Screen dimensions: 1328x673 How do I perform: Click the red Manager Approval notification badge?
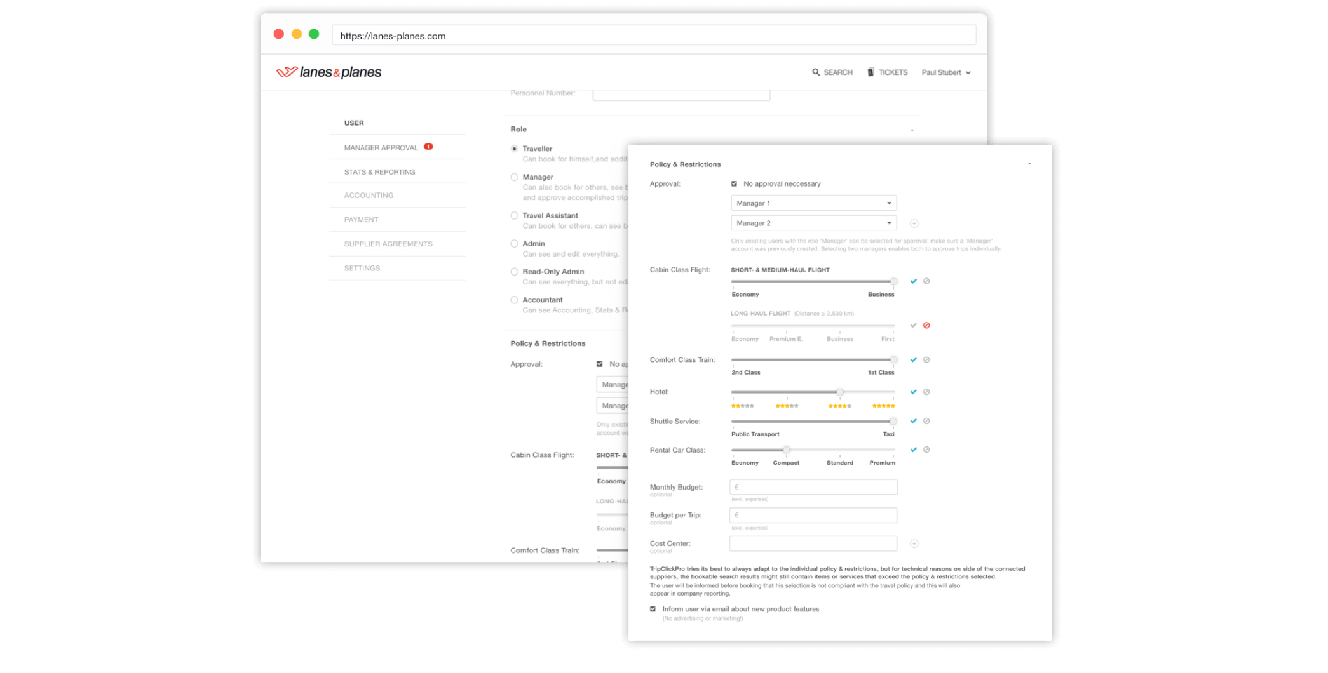click(428, 147)
